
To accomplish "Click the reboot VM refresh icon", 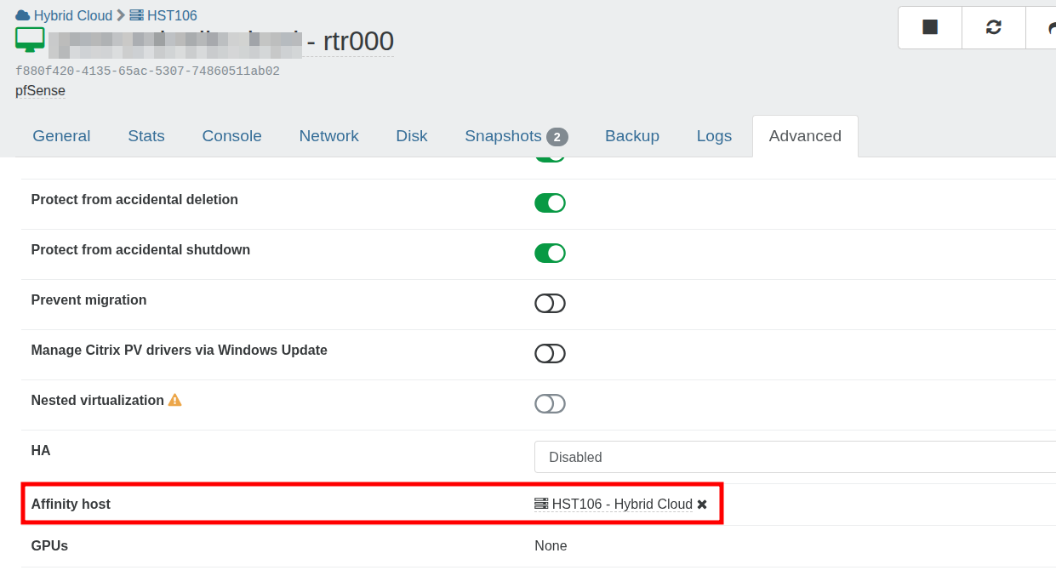I will [993, 27].
